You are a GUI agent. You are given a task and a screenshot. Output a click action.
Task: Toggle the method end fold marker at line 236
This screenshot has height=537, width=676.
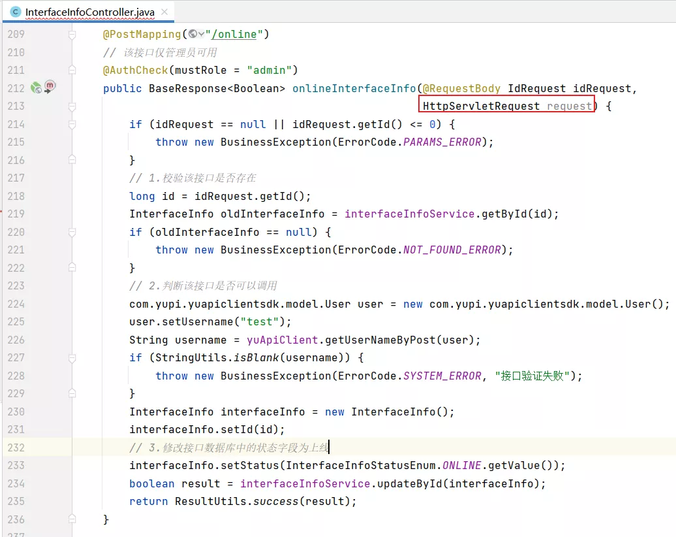click(72, 519)
